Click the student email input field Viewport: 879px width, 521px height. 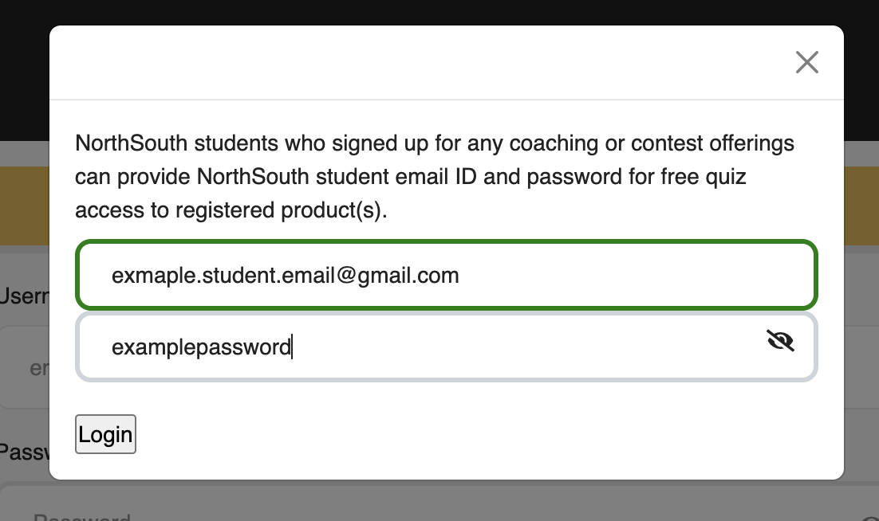pos(447,276)
